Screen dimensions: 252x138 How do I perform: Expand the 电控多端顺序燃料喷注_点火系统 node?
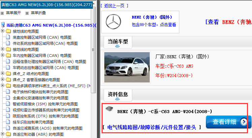coord(2,85)
